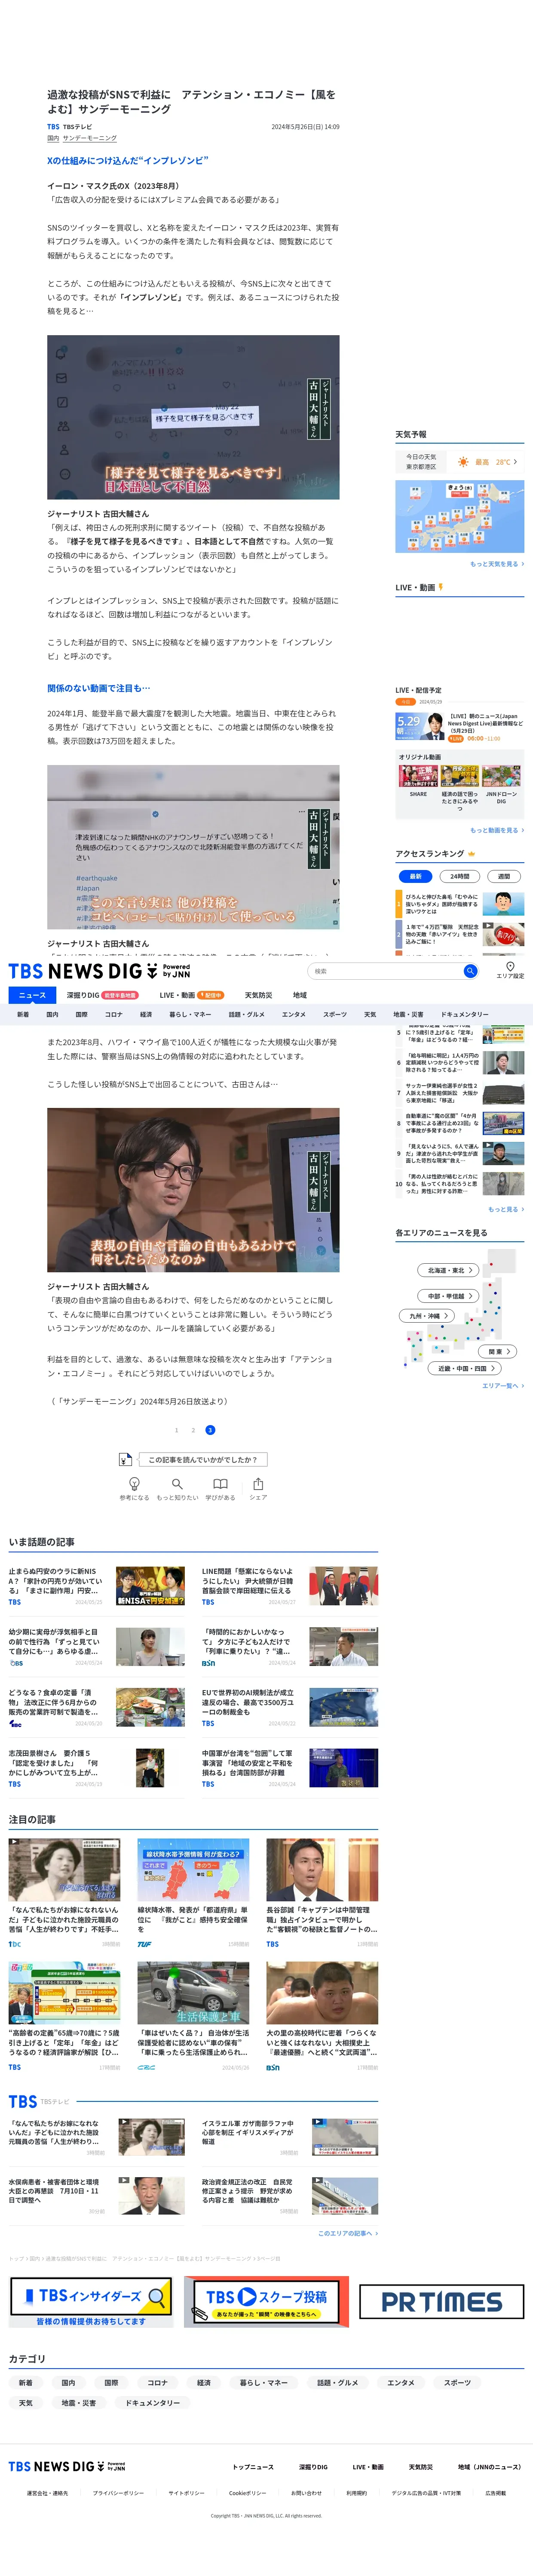
Task: Select 新着 in the sub navigation bar
Action: click(23, 1014)
